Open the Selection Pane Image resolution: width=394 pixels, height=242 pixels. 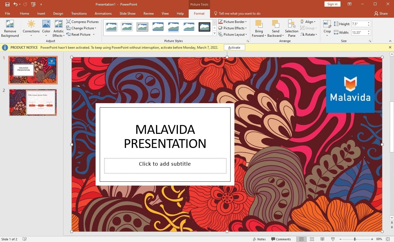coord(291,28)
